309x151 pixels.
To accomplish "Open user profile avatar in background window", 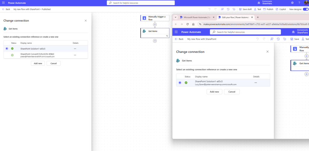I will (x=307, y=3).
